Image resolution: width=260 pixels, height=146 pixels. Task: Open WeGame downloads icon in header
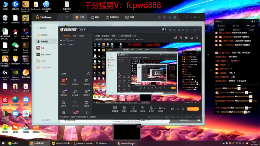pos(169,17)
